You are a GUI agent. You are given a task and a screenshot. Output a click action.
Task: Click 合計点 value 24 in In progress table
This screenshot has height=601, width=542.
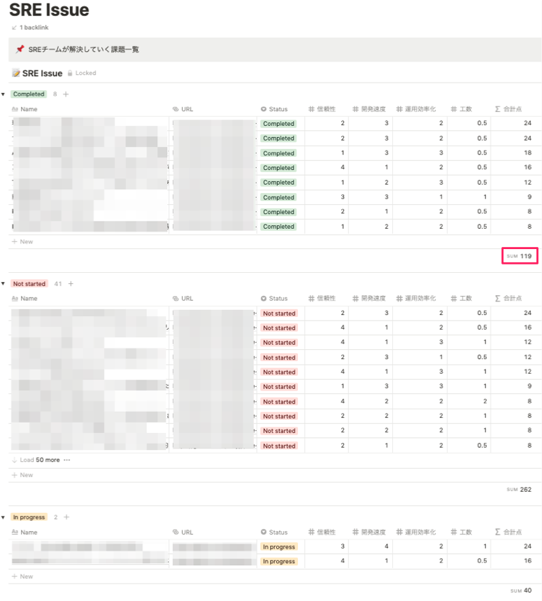[528, 546]
